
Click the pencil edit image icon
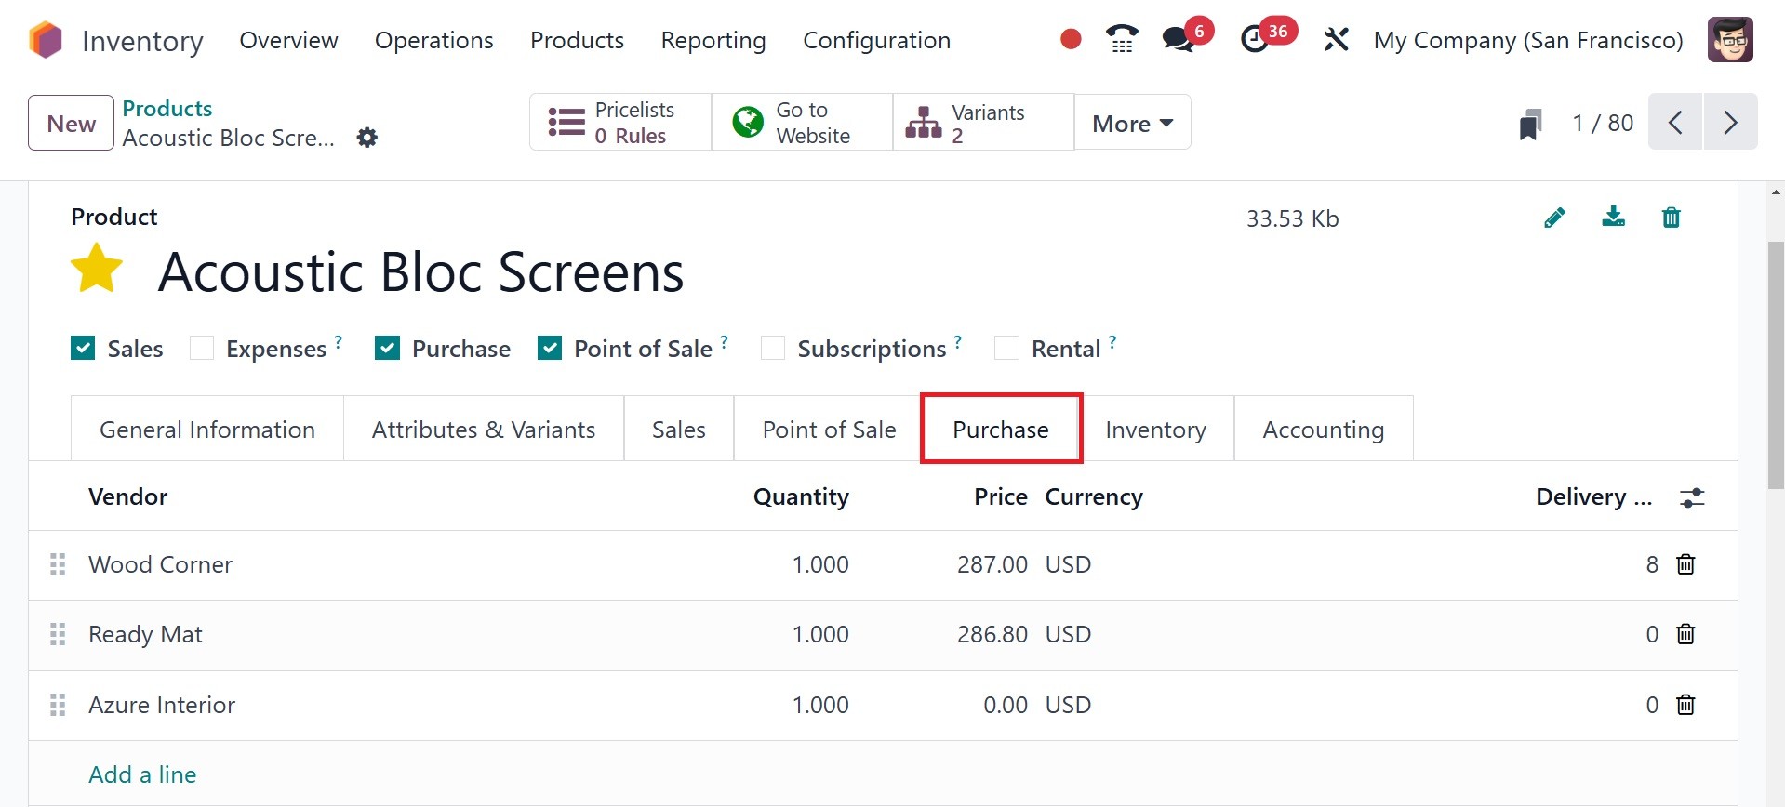(1554, 218)
